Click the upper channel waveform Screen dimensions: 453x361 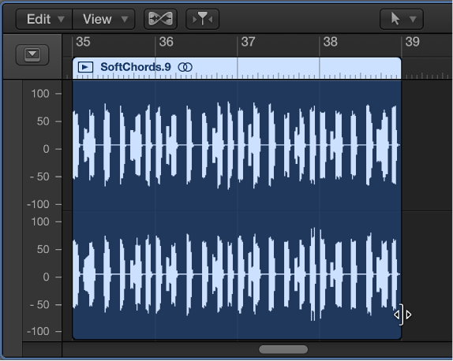coord(237,145)
